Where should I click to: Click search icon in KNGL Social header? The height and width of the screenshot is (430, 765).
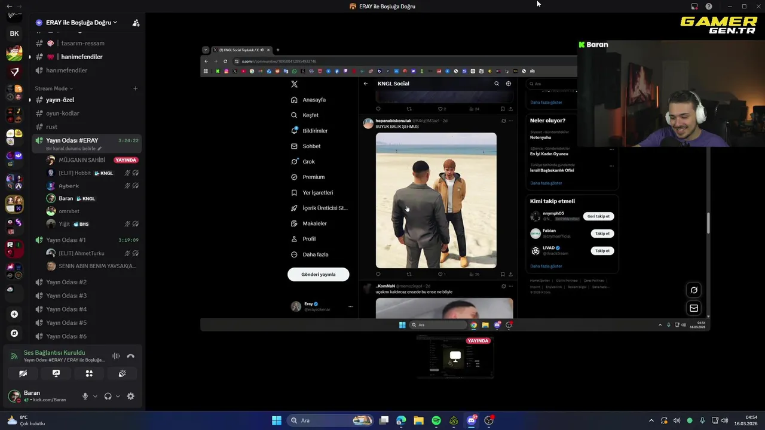point(496,84)
